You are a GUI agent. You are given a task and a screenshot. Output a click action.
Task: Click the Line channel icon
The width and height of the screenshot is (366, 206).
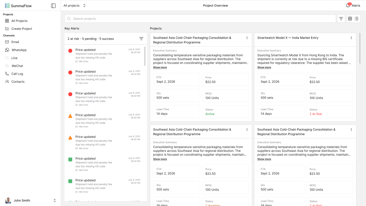click(7, 58)
